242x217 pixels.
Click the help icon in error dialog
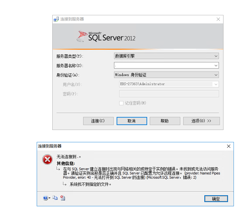tap(45, 198)
